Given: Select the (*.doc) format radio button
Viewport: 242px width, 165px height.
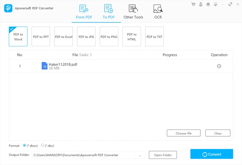Looking at the screenshot, I should click(x=42, y=145).
